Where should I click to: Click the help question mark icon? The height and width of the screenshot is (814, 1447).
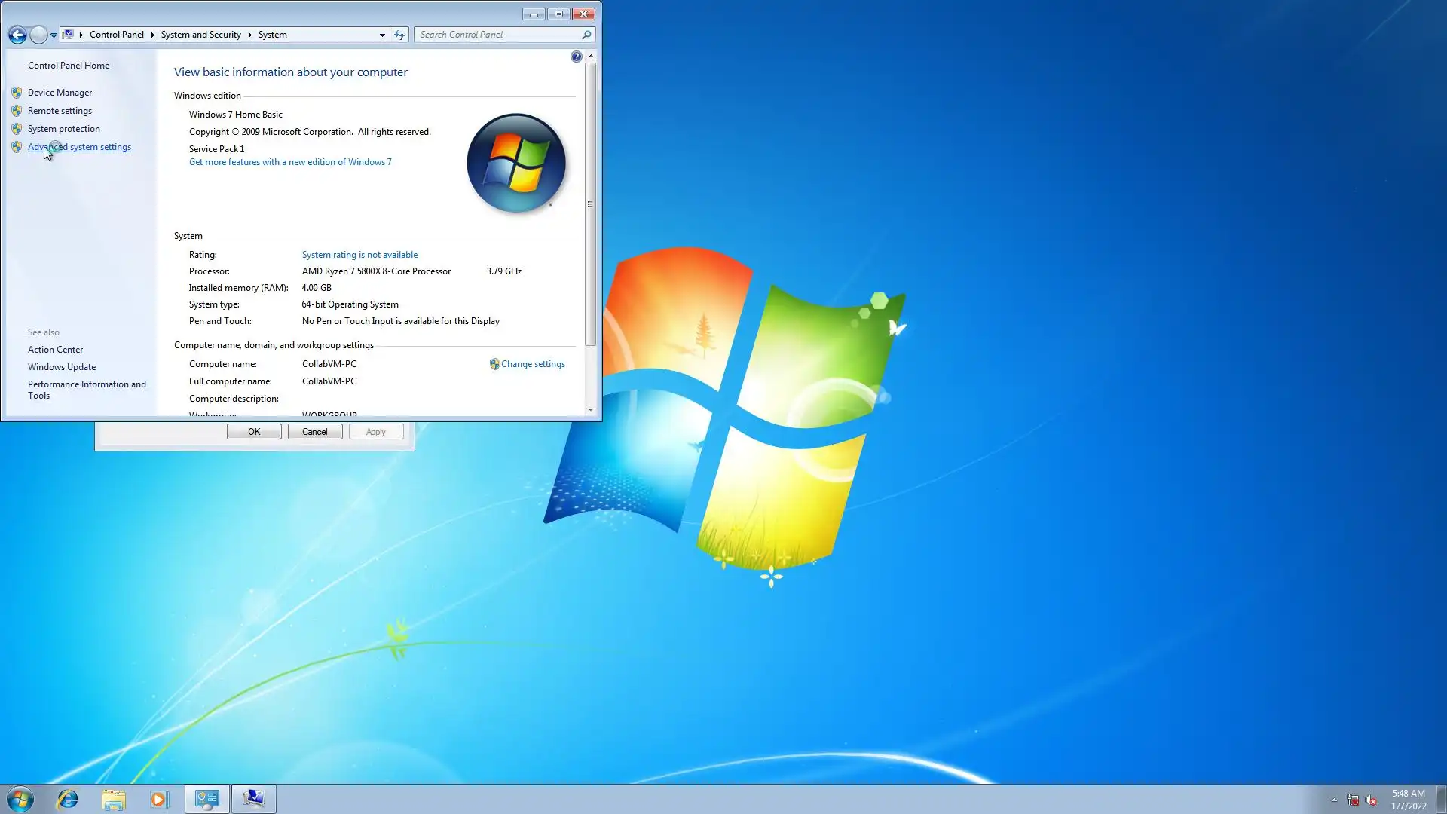pyautogui.click(x=576, y=57)
